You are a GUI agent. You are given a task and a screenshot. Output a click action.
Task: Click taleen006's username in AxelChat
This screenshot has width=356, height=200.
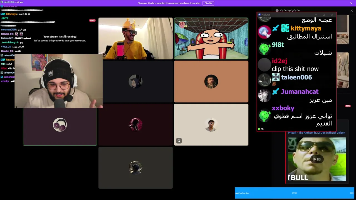click(296, 77)
